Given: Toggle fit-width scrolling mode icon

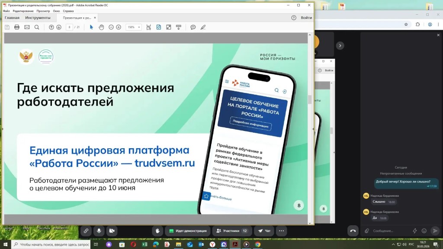Looking at the screenshot, I should point(149,27).
